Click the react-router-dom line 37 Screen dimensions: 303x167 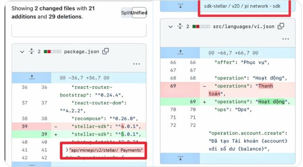(x=79, y=107)
